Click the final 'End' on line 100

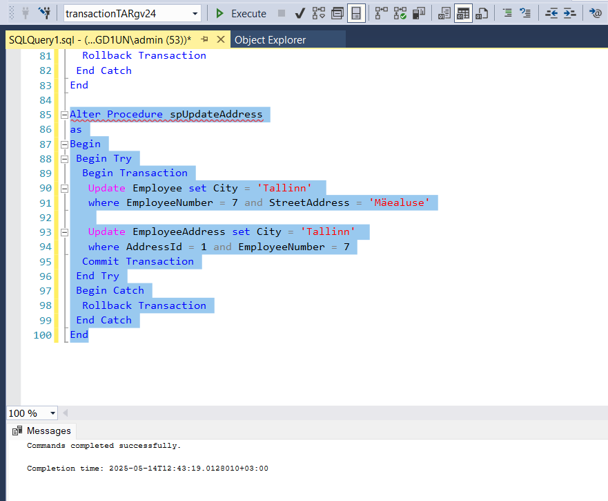point(79,334)
